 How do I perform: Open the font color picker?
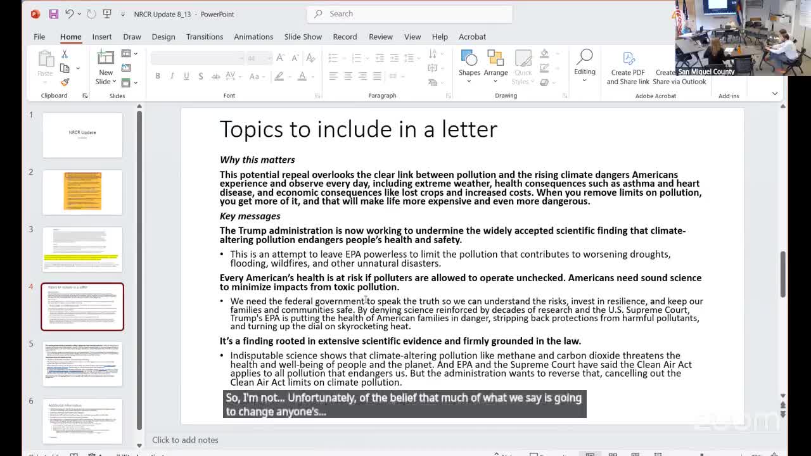tap(302, 76)
